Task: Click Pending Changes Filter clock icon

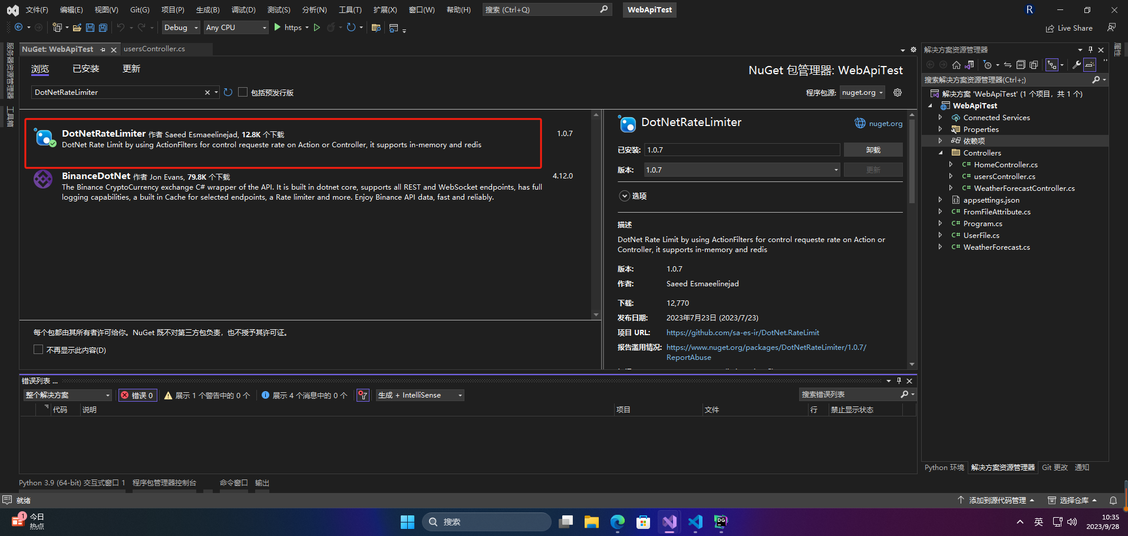Action: (x=988, y=65)
